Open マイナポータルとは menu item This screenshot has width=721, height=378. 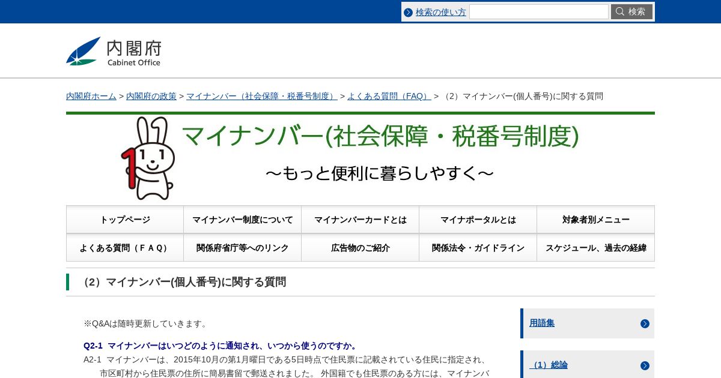(x=478, y=220)
